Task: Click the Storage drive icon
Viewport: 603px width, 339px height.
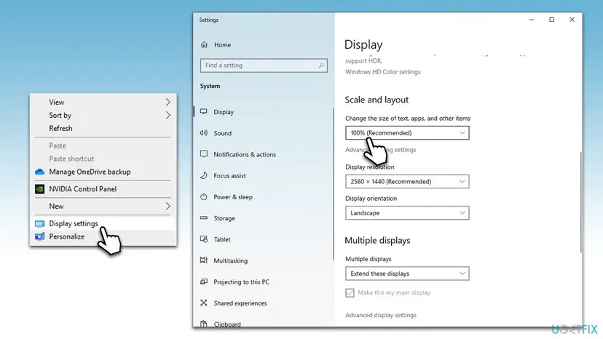Action: pyautogui.click(x=204, y=218)
